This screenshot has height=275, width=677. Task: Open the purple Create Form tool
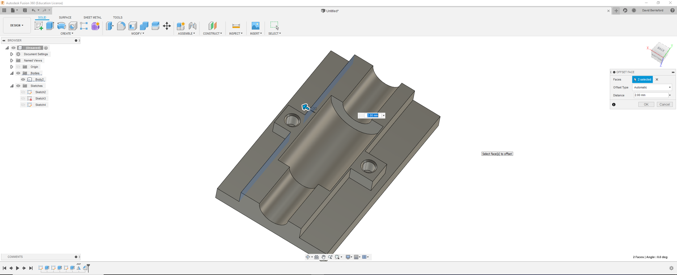(95, 26)
